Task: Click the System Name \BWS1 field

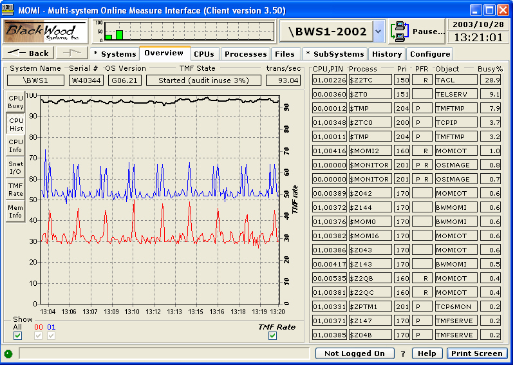Action: 36,80
